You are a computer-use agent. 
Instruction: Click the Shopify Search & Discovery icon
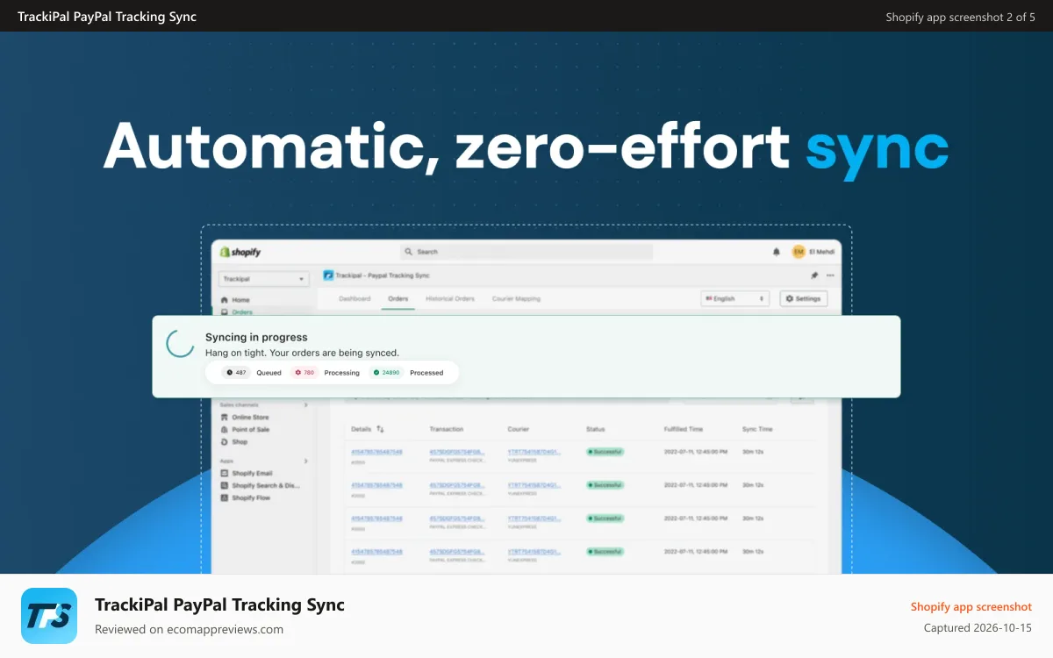coord(225,485)
